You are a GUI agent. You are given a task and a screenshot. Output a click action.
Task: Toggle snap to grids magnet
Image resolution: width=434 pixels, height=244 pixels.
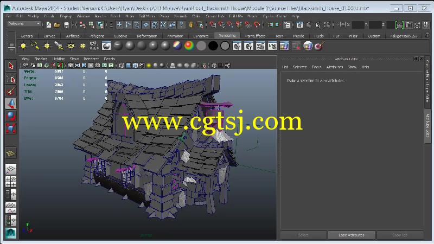213,25
